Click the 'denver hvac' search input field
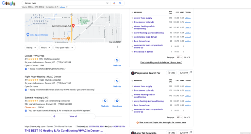Screen dimensions: 251x134 tap(64, 3)
